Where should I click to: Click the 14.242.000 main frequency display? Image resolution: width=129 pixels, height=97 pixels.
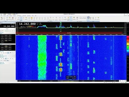point(27,24)
